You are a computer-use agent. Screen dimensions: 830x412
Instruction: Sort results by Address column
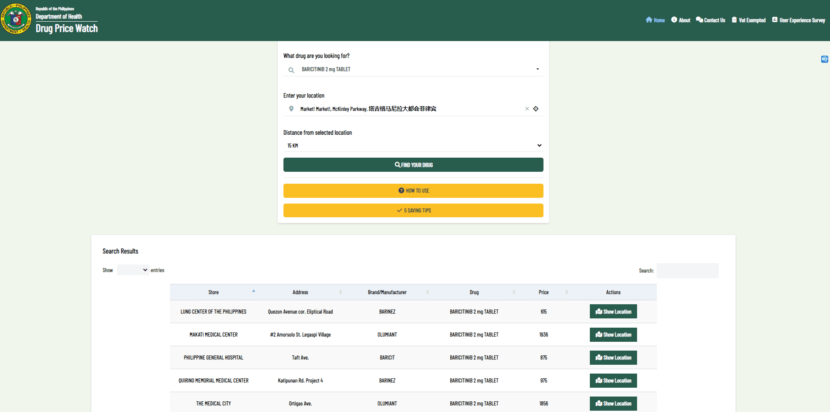(x=300, y=292)
